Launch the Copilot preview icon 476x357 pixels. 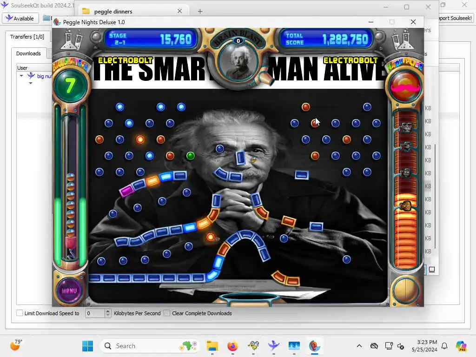tap(462, 346)
